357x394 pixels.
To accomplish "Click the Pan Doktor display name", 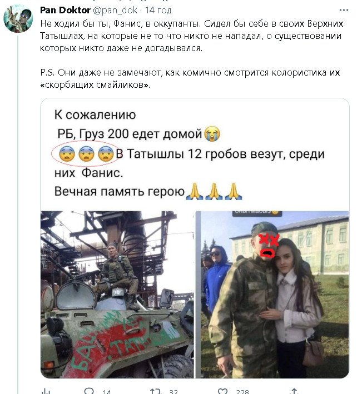I will tap(65, 11).
